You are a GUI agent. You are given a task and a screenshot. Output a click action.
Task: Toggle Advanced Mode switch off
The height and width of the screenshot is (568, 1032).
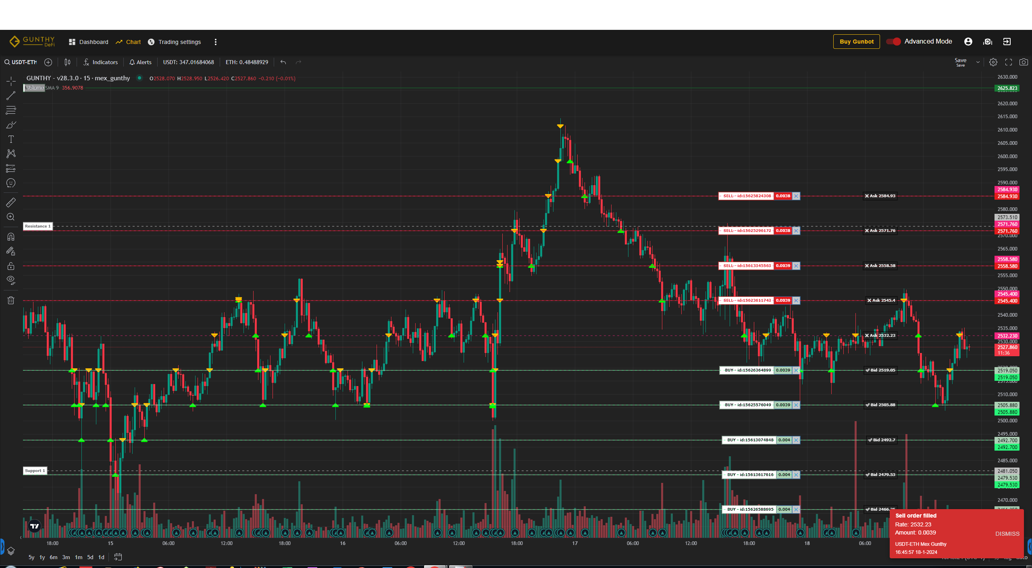coord(893,42)
